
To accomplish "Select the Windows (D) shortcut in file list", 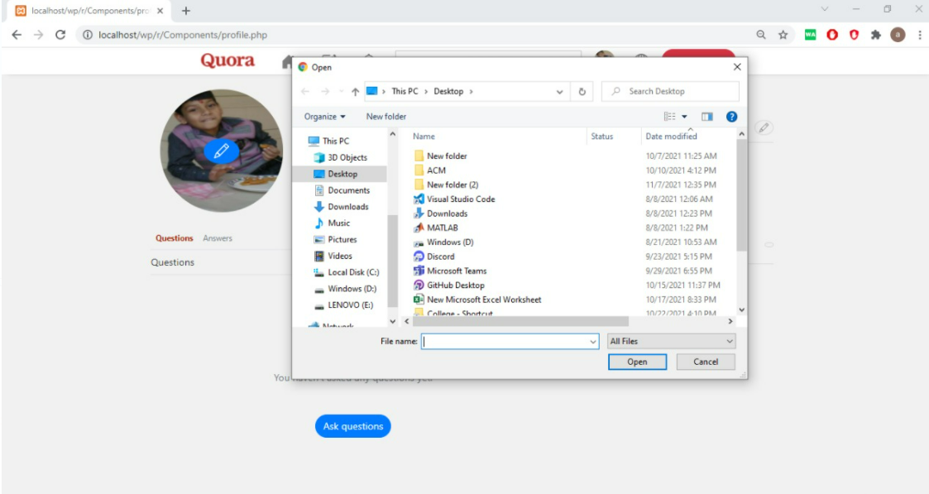I will click(443, 242).
